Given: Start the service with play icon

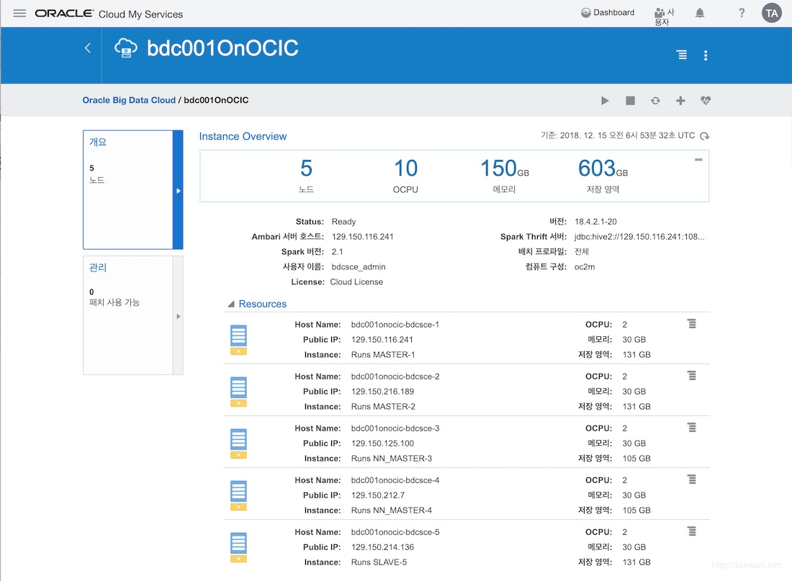Looking at the screenshot, I should pos(605,101).
